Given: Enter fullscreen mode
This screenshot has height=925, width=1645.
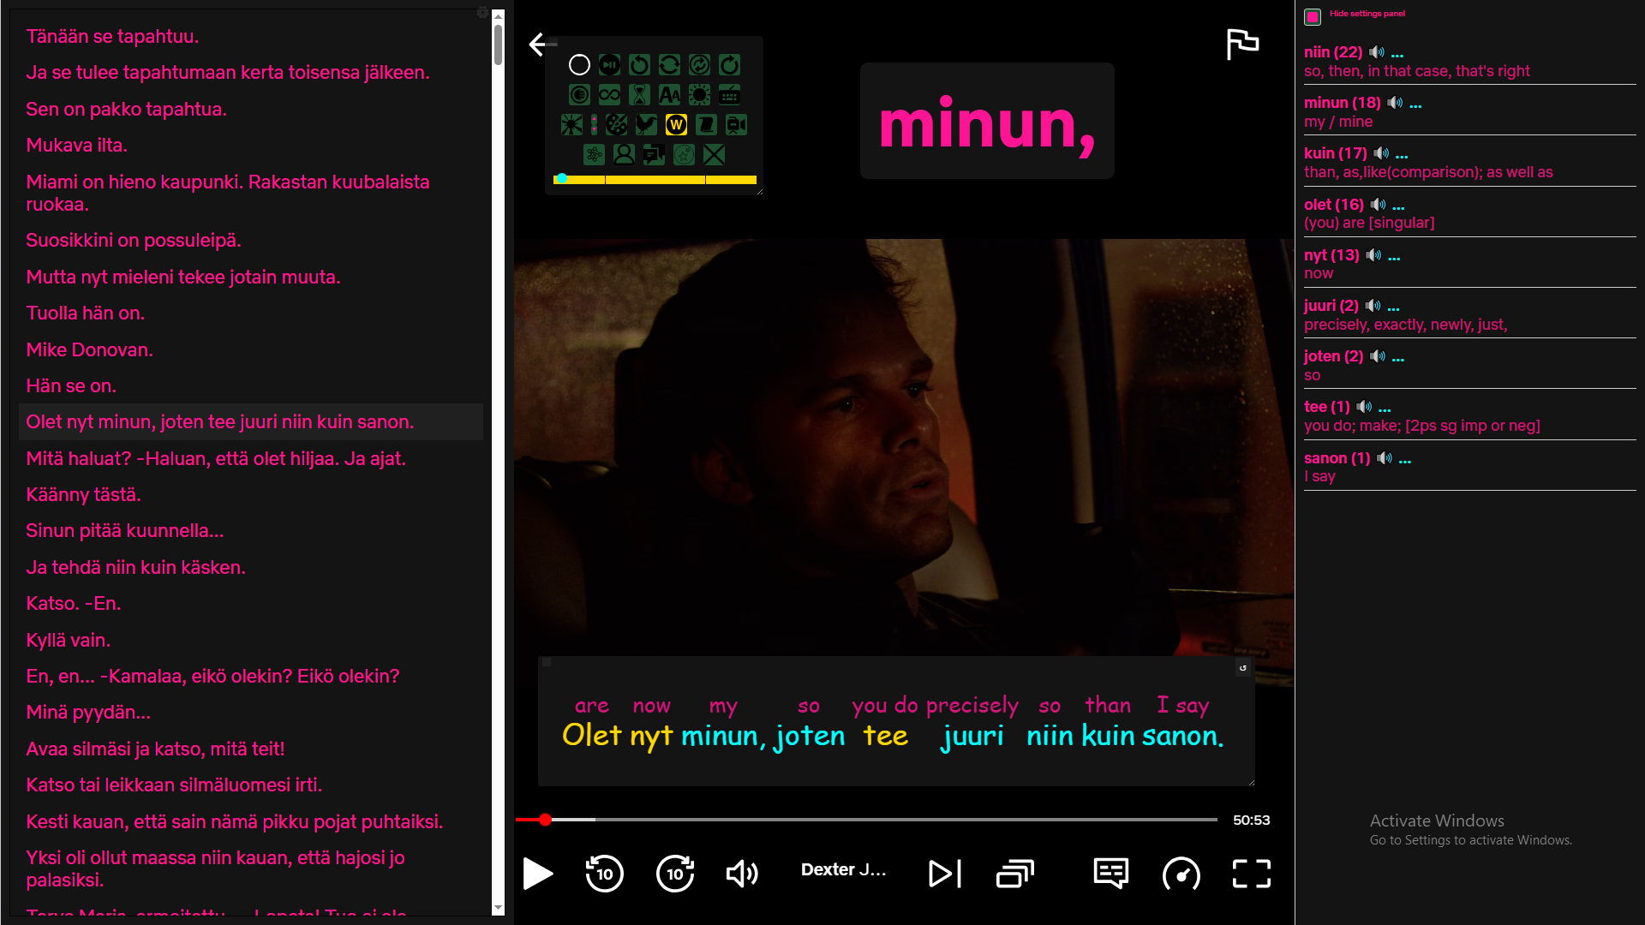Looking at the screenshot, I should pos(1252,874).
